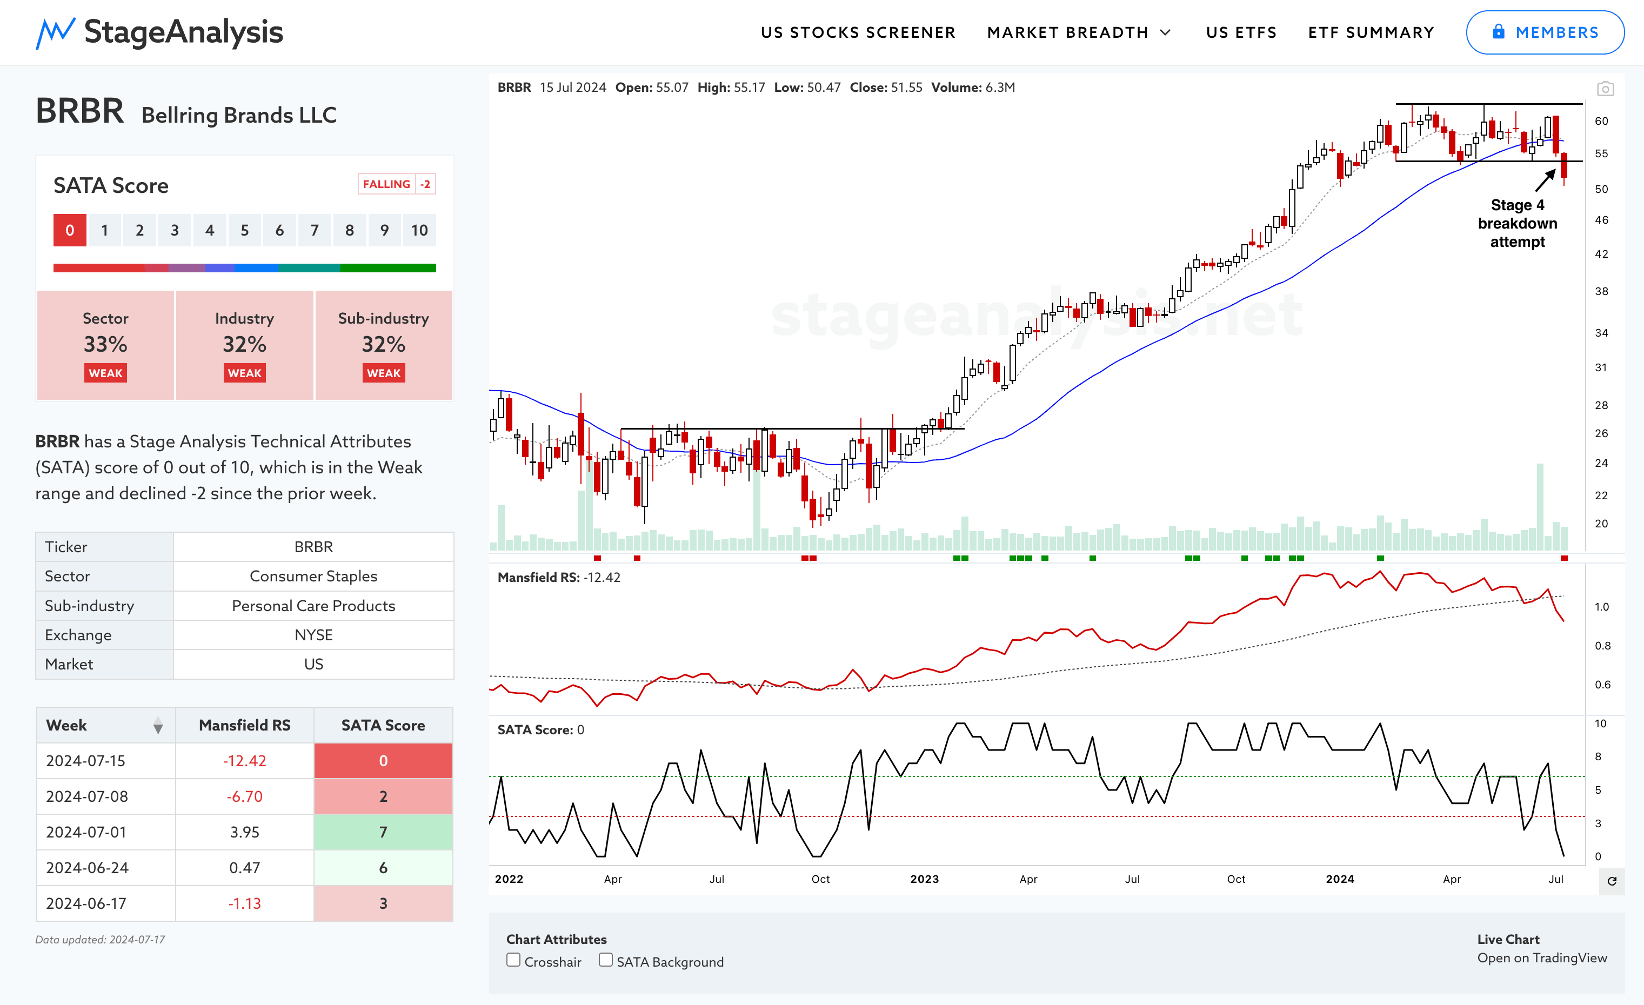Click the Data updated 2024-07-17 note
Viewport: 1644px width, 1005px height.
pos(100,940)
